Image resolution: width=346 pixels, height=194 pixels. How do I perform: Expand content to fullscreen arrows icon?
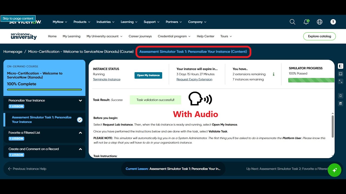tap(341, 81)
